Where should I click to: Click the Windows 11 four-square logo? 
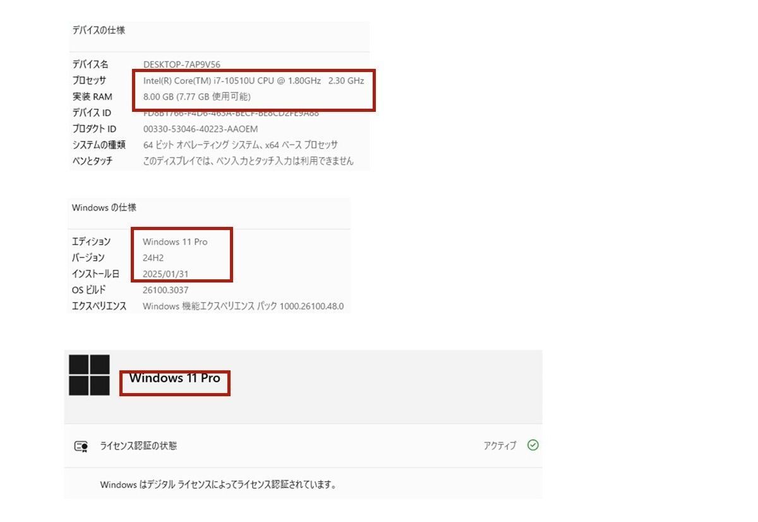[x=89, y=375]
